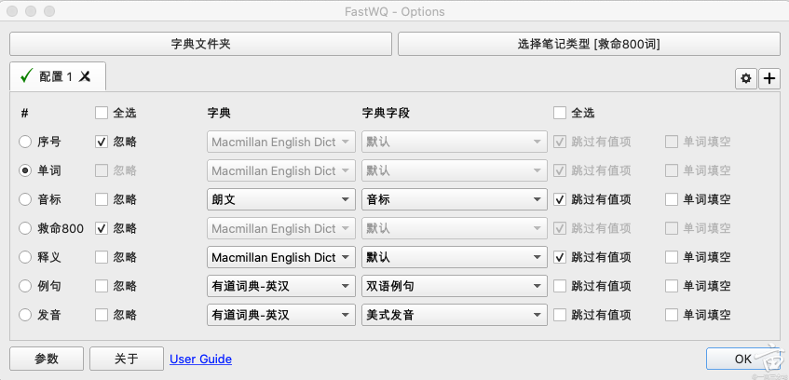Click the 参数 button

pyautogui.click(x=47, y=359)
